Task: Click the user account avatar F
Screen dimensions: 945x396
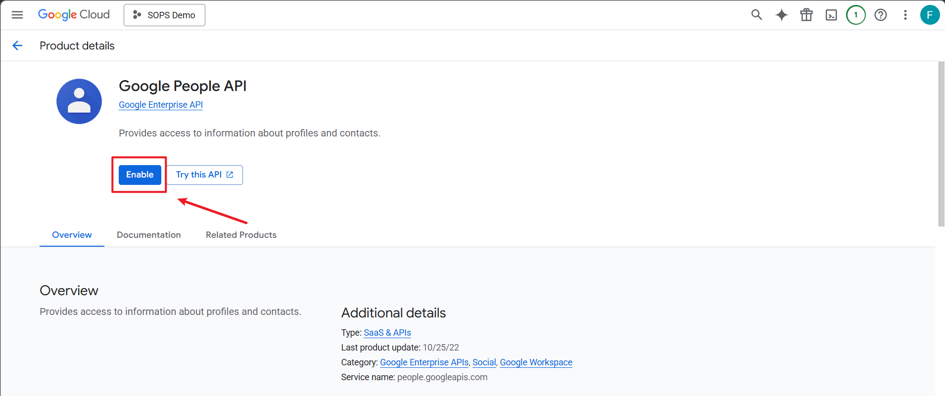Action: pyautogui.click(x=930, y=15)
